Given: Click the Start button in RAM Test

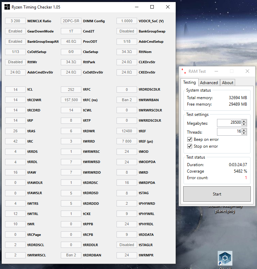Looking at the screenshot, I should [x=217, y=194].
